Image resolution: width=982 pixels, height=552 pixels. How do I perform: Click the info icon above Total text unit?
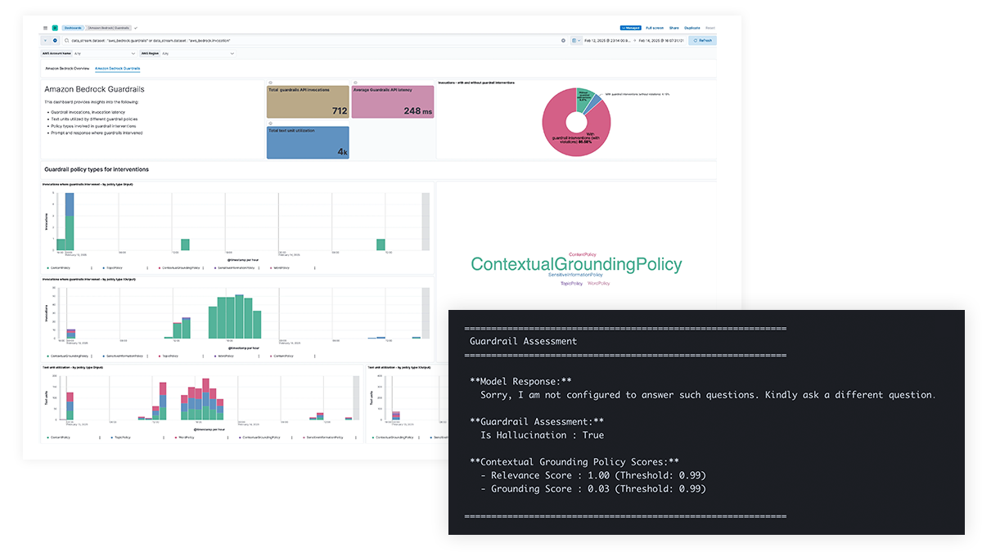pos(270,123)
